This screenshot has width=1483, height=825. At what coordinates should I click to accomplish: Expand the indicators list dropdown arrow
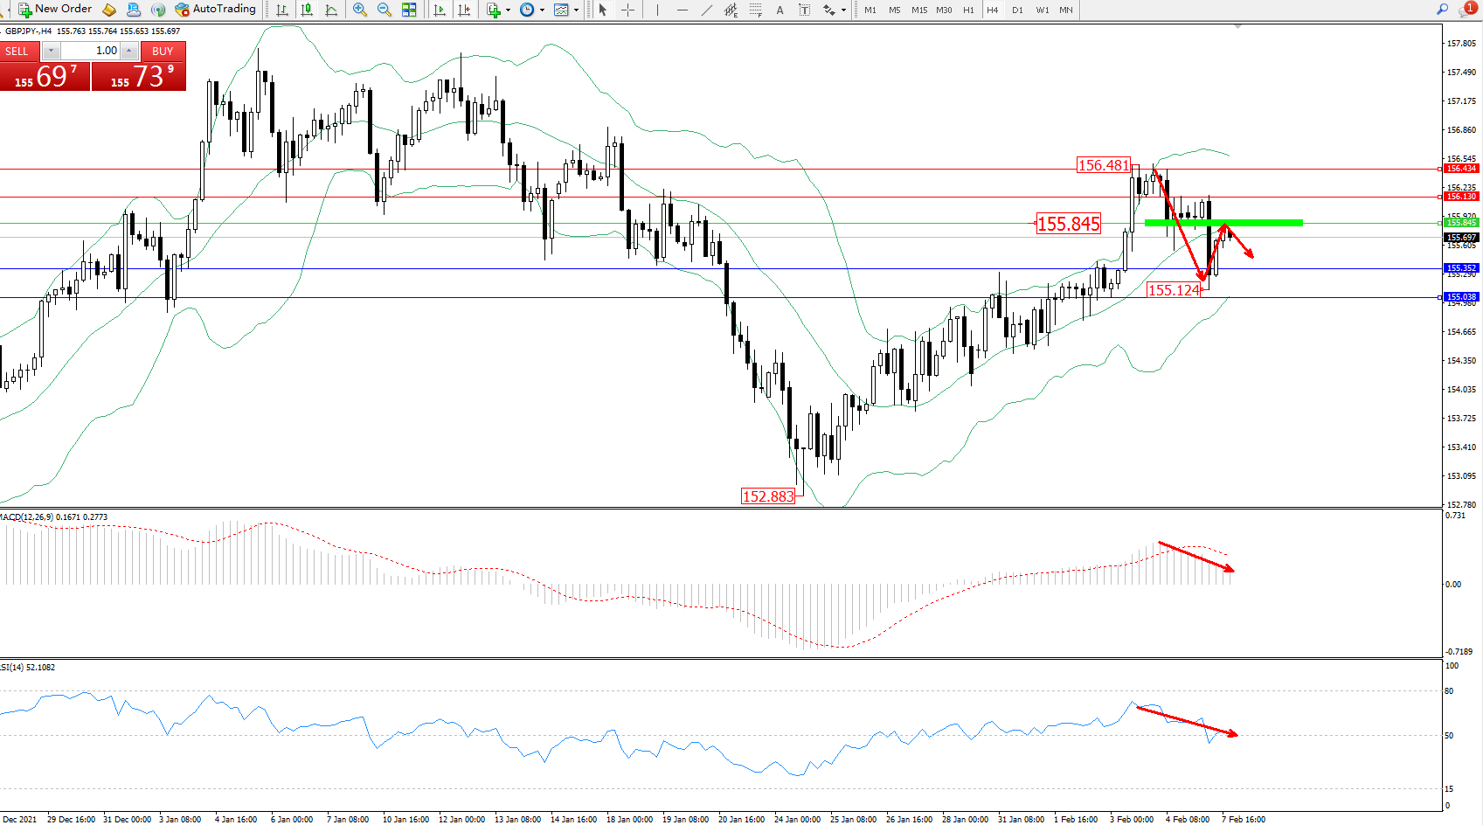508,10
